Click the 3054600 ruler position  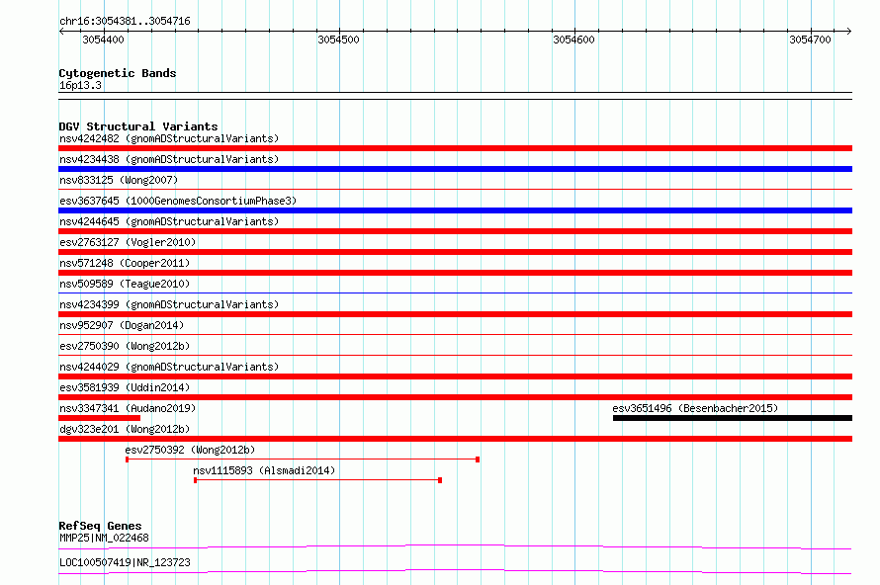coord(573,40)
